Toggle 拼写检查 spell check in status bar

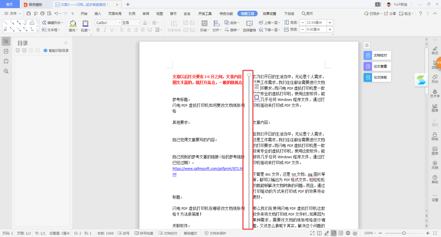click(144, 233)
